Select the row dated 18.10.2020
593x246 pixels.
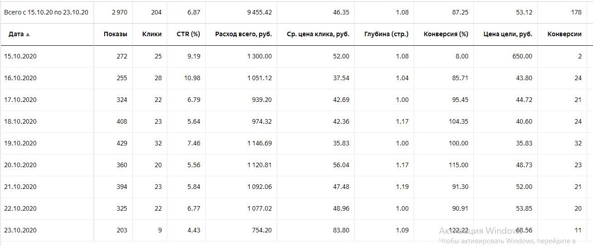point(20,121)
